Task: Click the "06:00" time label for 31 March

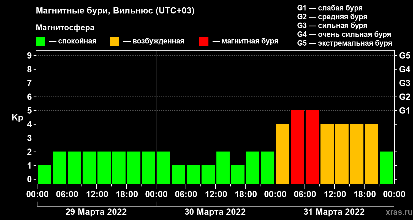Action: click(x=305, y=194)
